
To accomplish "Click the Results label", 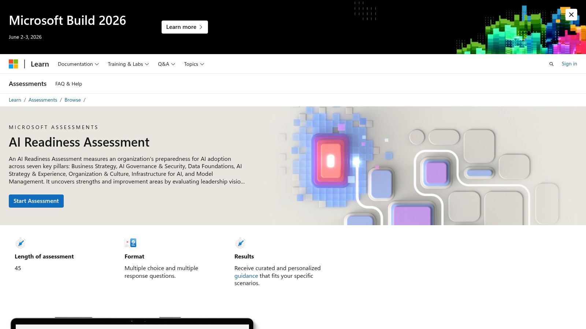I will 244,257.
